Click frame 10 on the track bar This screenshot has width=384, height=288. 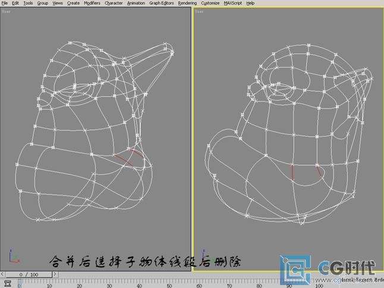49,286
